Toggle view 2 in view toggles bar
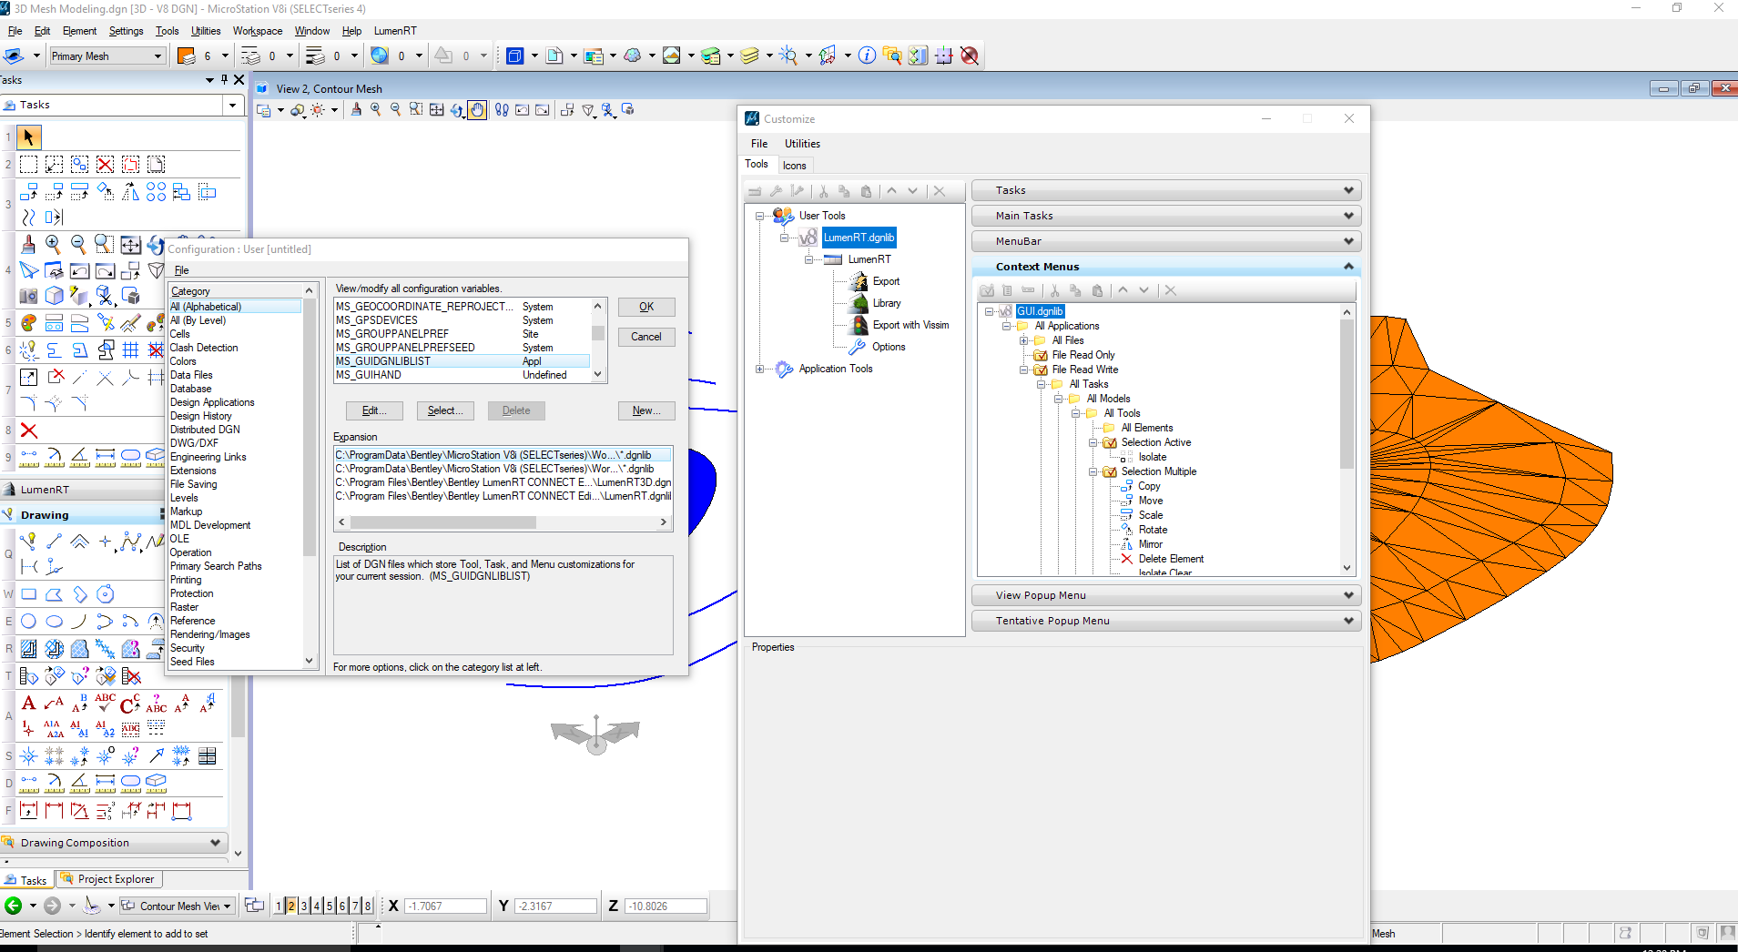The height and width of the screenshot is (952, 1738). click(291, 906)
